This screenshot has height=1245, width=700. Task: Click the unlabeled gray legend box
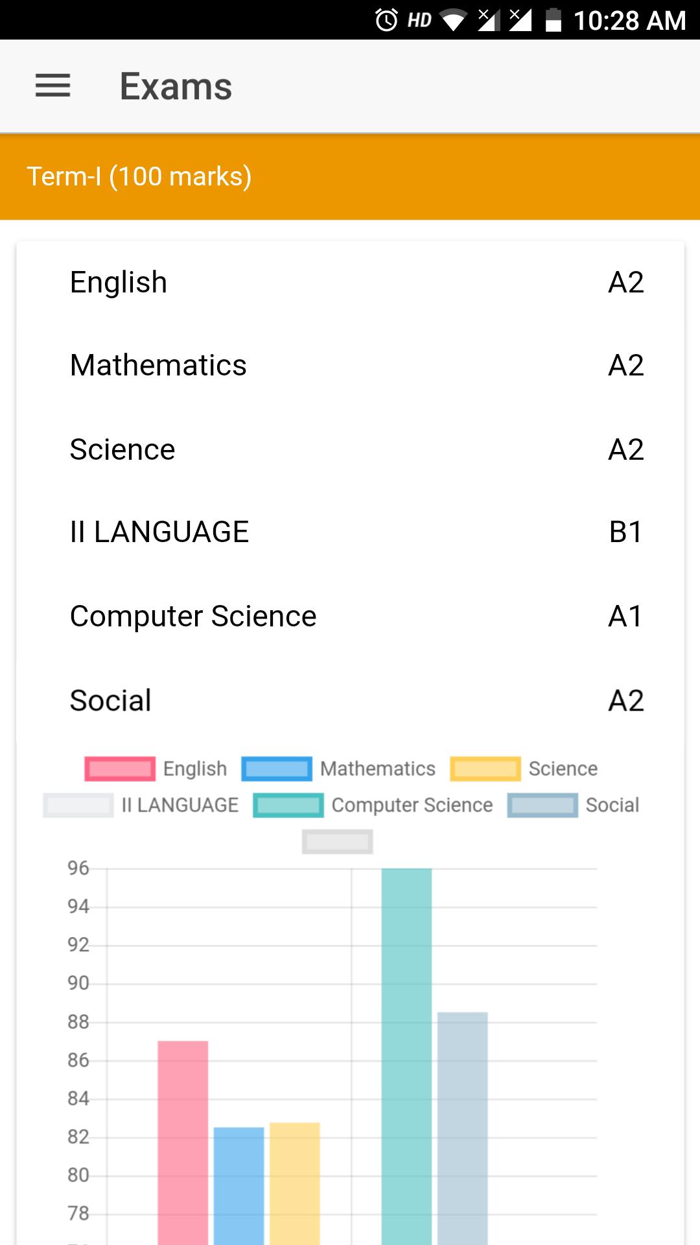338,842
